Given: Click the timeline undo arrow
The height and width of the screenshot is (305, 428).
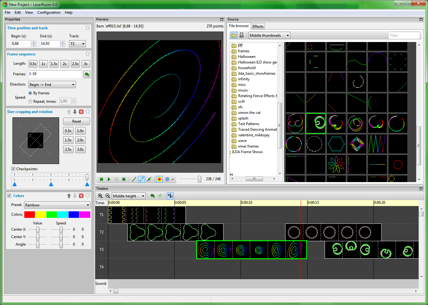Looking at the screenshot, I should [152, 196].
